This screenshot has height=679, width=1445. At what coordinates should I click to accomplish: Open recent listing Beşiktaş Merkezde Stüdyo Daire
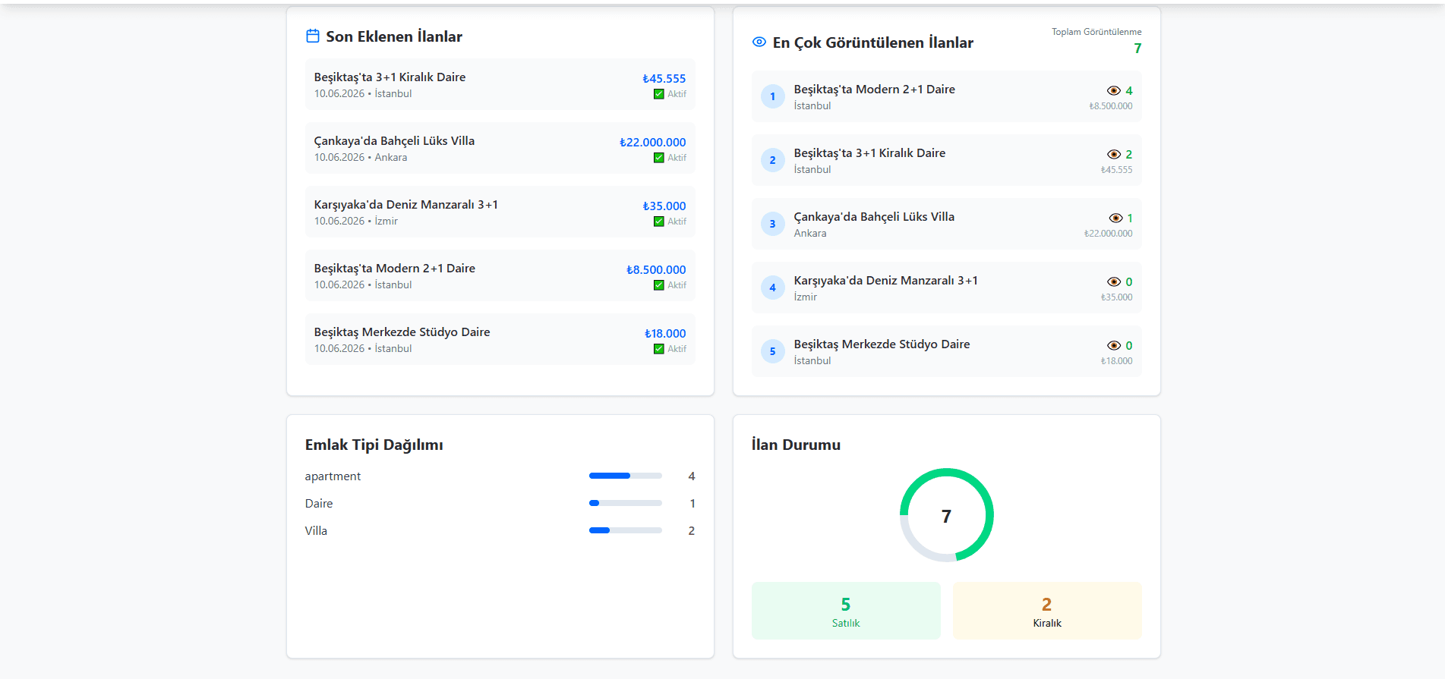coord(500,339)
